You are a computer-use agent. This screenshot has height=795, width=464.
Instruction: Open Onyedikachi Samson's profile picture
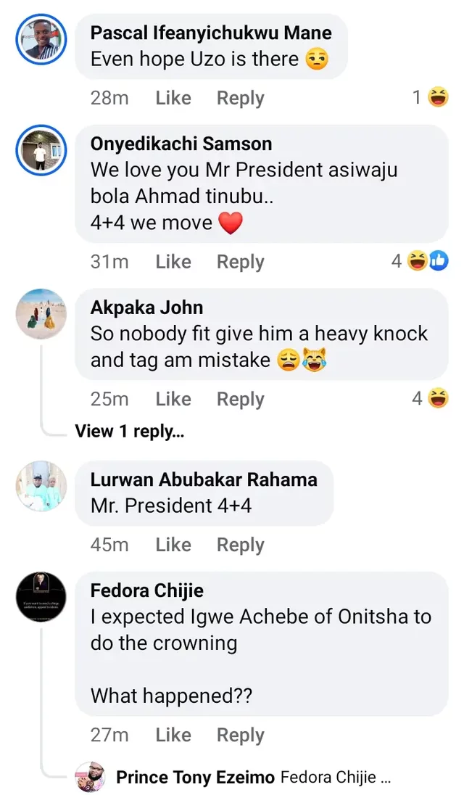pyautogui.click(x=41, y=150)
